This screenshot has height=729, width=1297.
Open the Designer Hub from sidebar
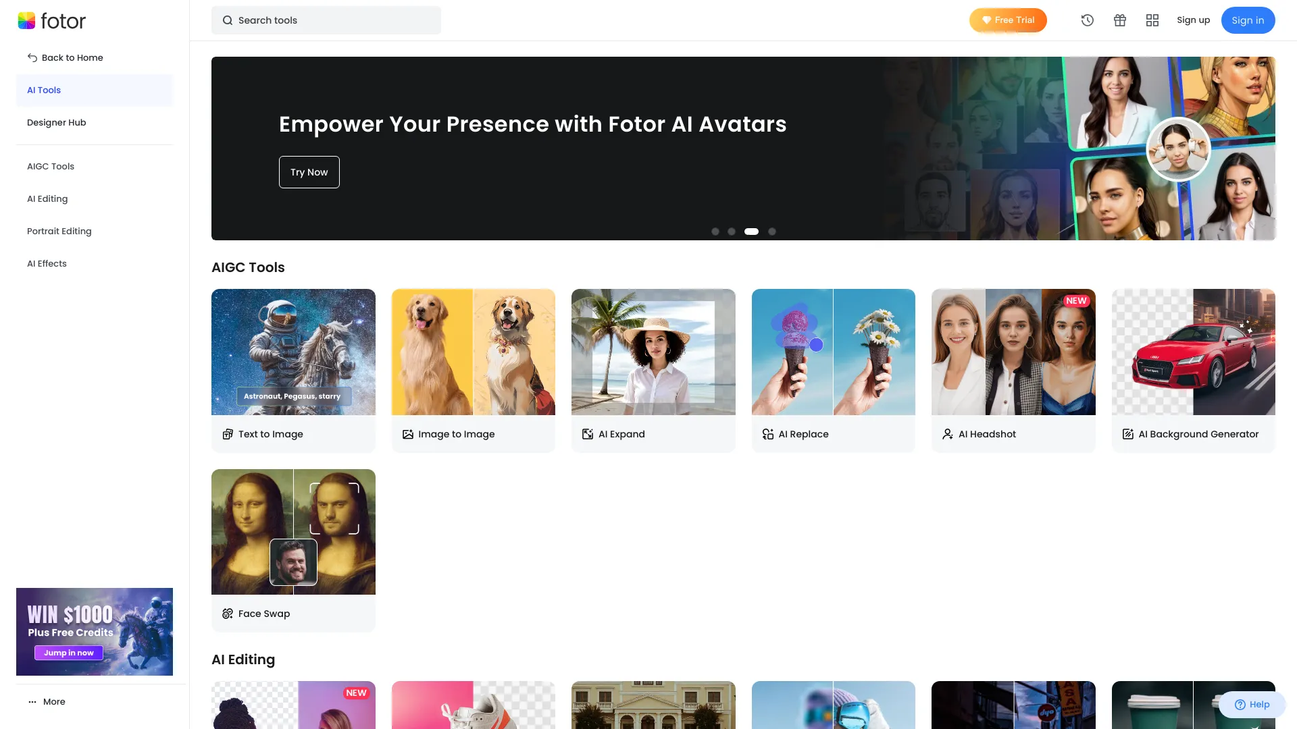pyautogui.click(x=56, y=122)
